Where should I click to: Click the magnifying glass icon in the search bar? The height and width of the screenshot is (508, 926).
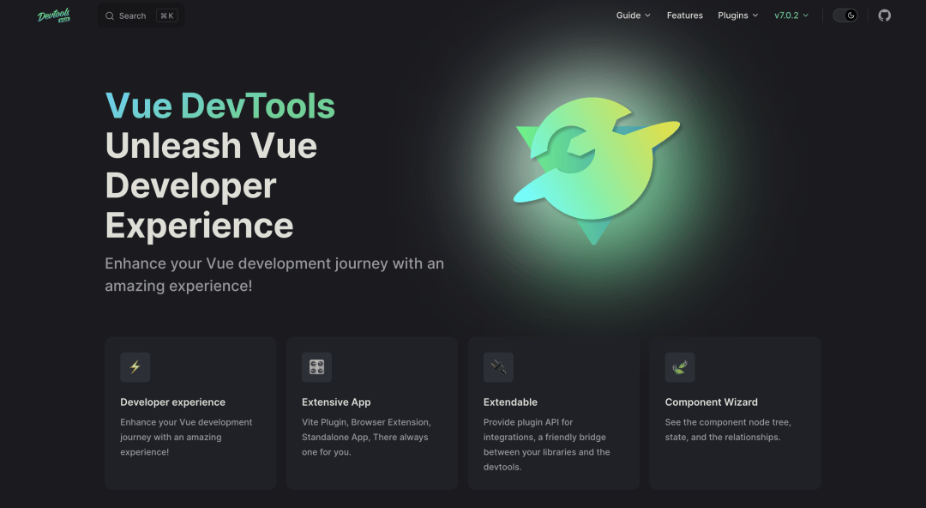(x=109, y=15)
